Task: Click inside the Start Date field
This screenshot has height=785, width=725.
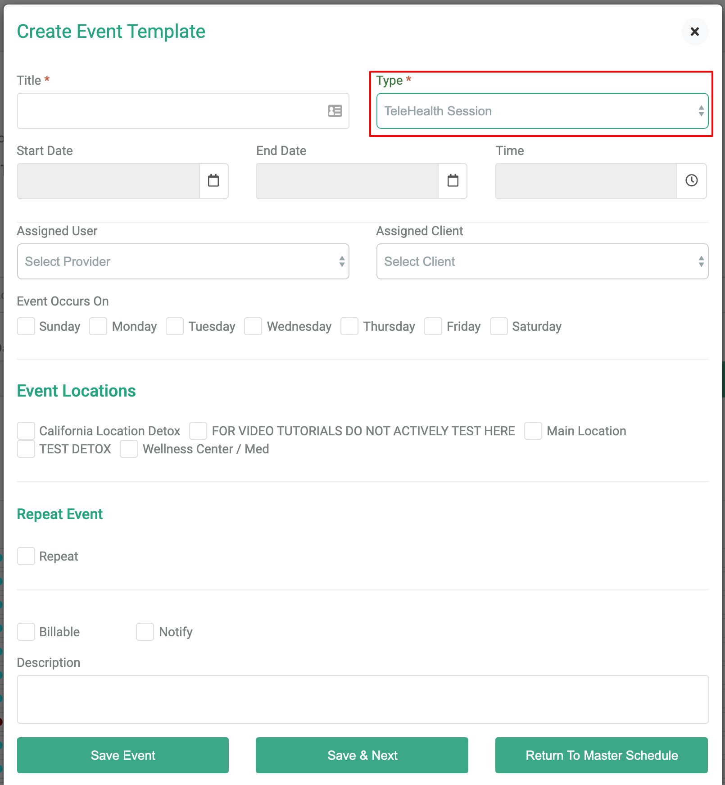Action: pos(109,181)
